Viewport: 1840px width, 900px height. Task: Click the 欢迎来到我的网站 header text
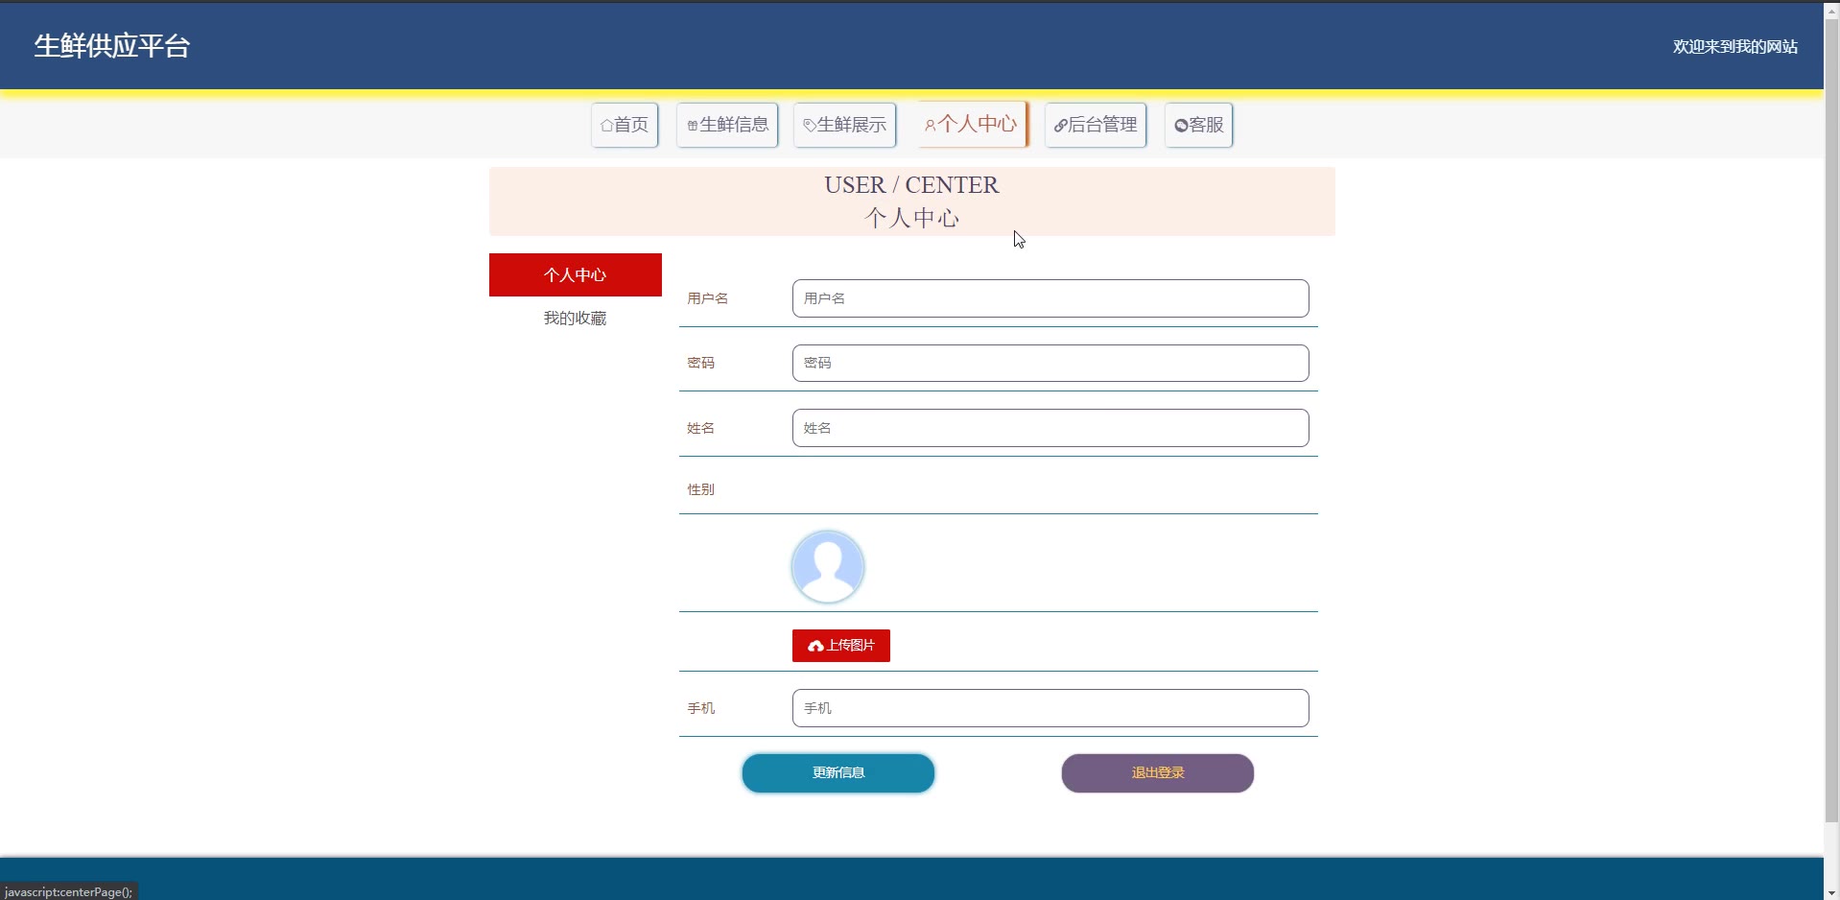click(x=1735, y=47)
